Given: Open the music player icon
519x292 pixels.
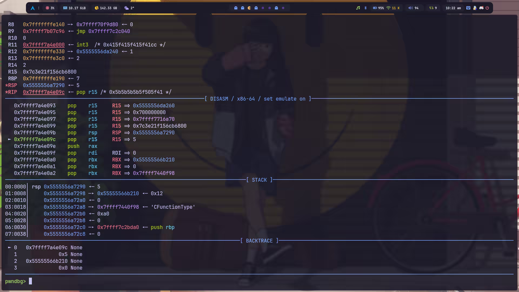Looking at the screenshot, I should tap(358, 8).
